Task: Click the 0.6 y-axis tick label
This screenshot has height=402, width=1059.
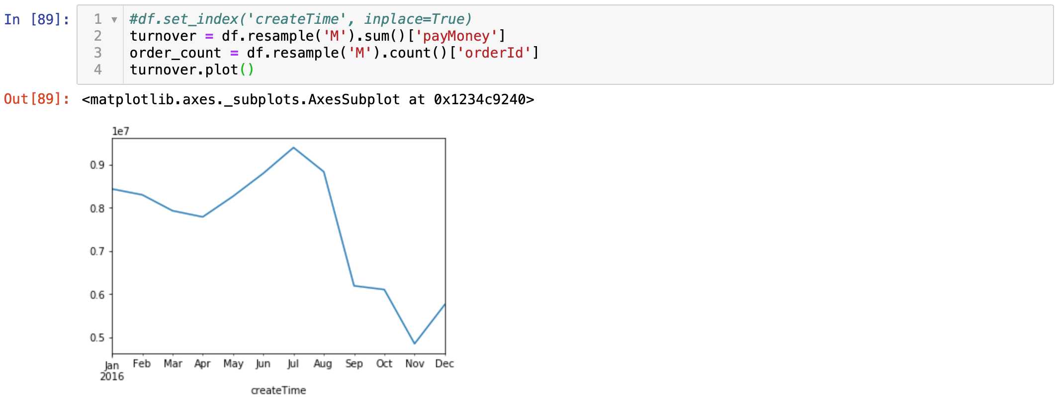Action: click(97, 295)
